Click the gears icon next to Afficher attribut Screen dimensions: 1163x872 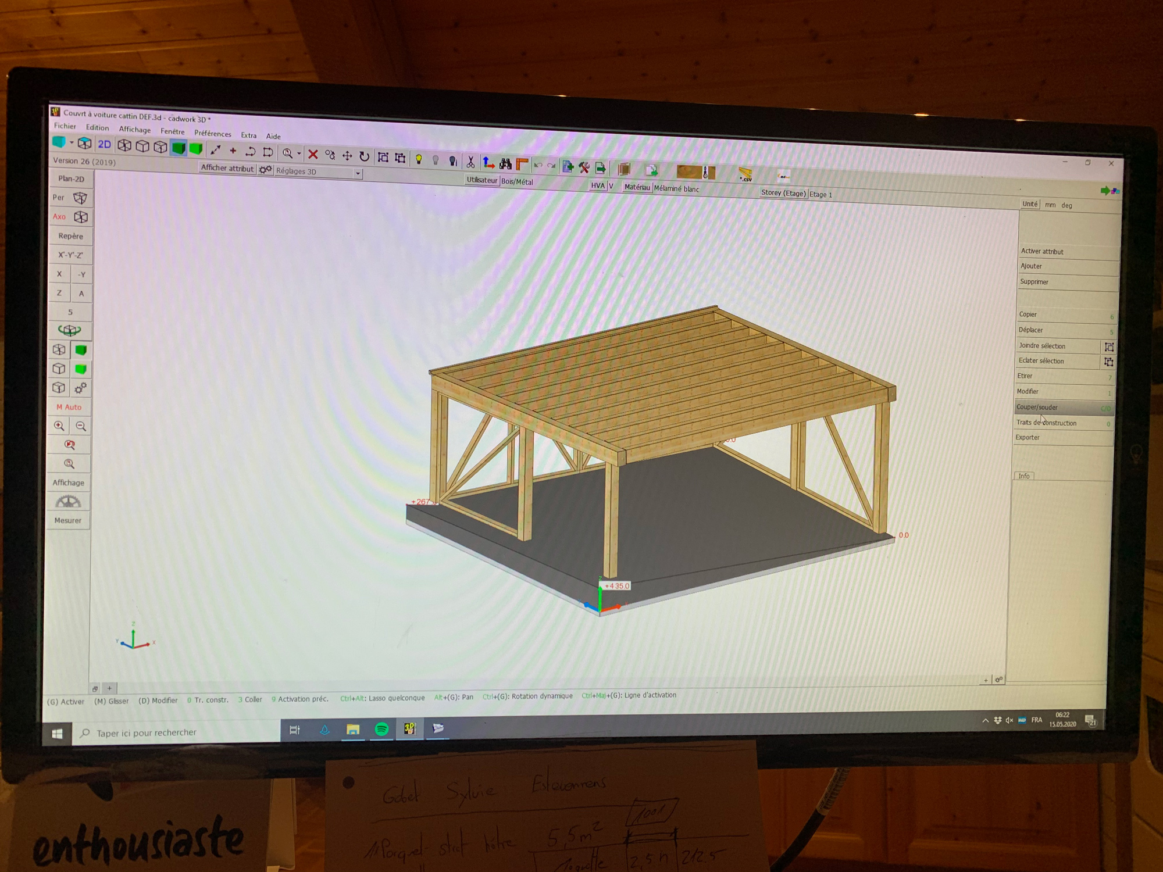pyautogui.click(x=265, y=170)
